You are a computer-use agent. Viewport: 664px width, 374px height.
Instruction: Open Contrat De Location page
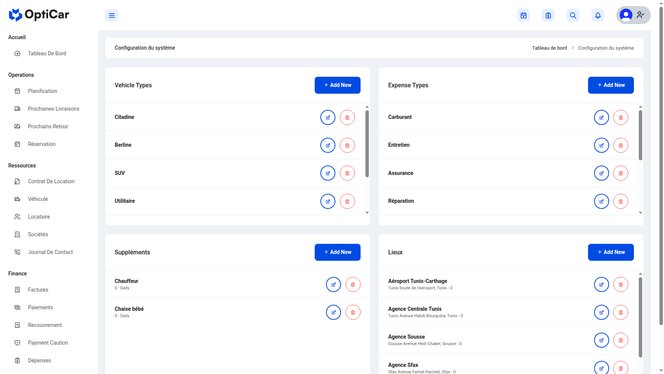click(51, 181)
